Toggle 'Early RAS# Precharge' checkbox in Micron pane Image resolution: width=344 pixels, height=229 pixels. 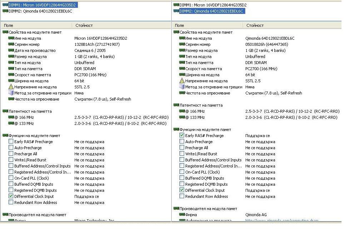pyautogui.click(x=11, y=141)
